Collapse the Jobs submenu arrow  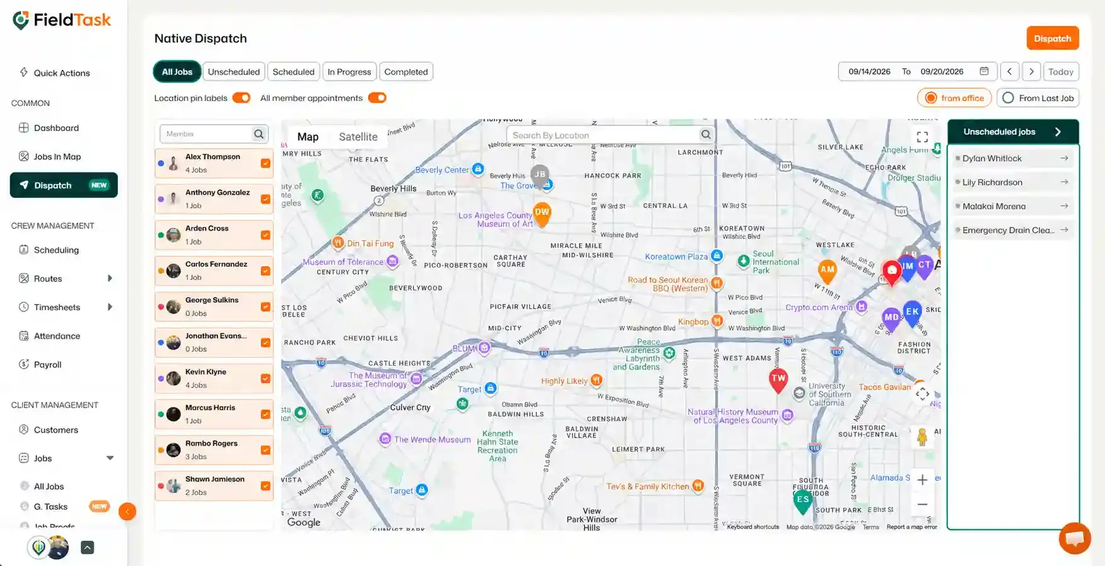pos(110,458)
